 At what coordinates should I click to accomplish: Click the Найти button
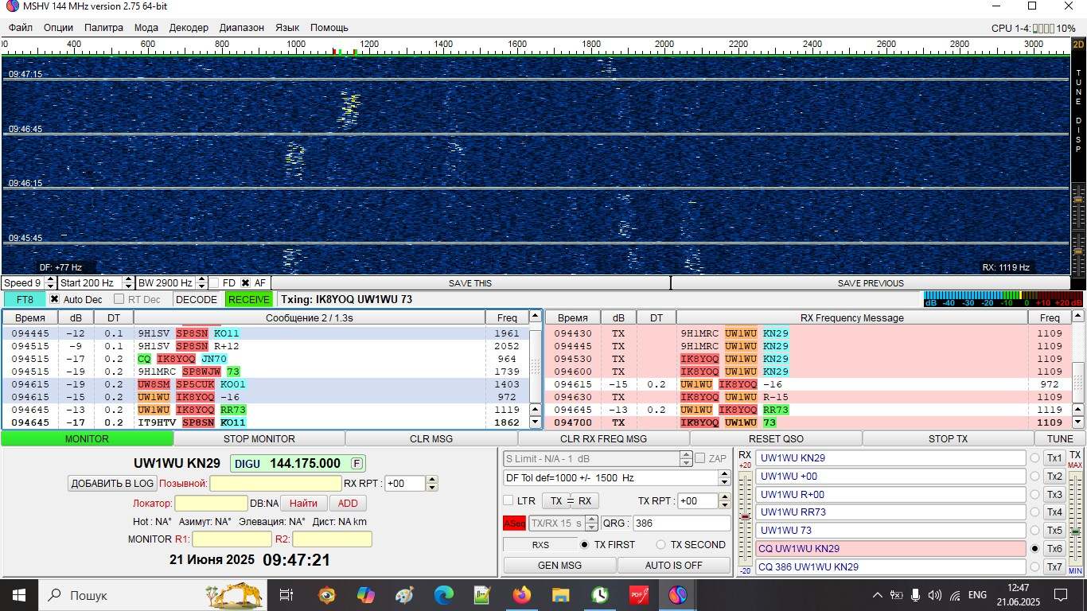coord(303,503)
